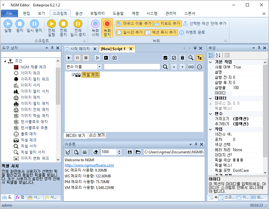Screen dimensions: 269x209
Task: Close the [New] Script 1 tab
Action: click(x=131, y=49)
